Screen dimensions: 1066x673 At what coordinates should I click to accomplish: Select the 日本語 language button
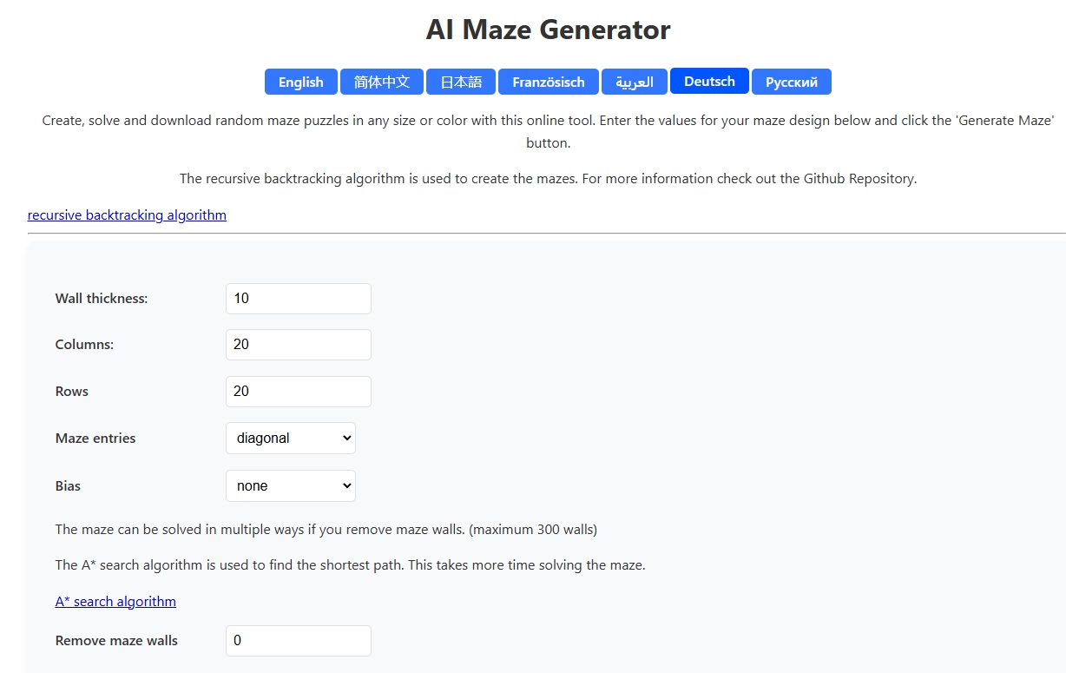click(459, 82)
